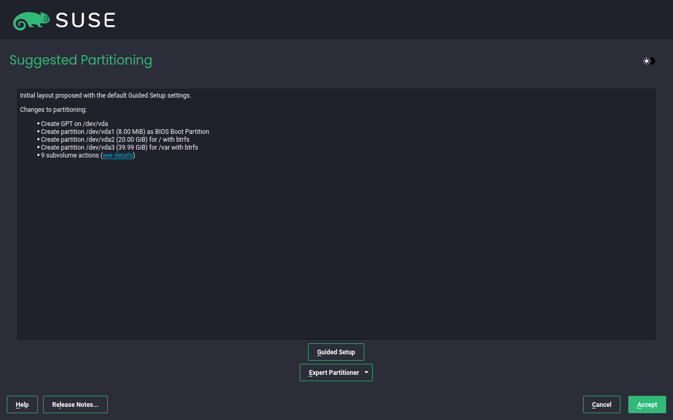Open the 'see details' subvolume link
The width and height of the screenshot is (673, 420).
point(118,155)
